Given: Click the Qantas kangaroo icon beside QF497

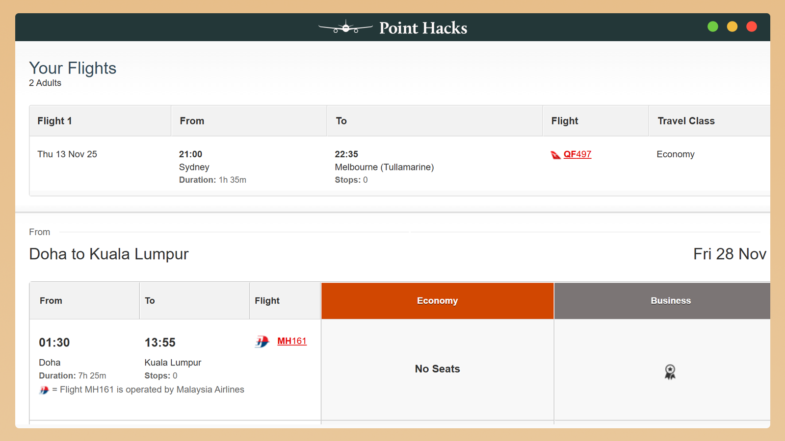Looking at the screenshot, I should [555, 155].
